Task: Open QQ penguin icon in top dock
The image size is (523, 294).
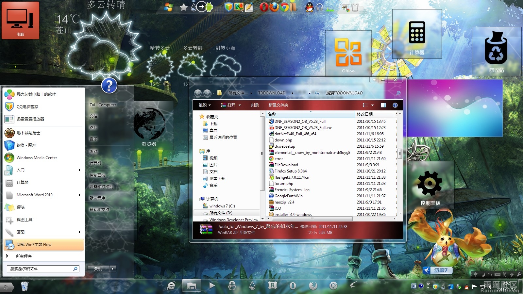Action: point(309,7)
